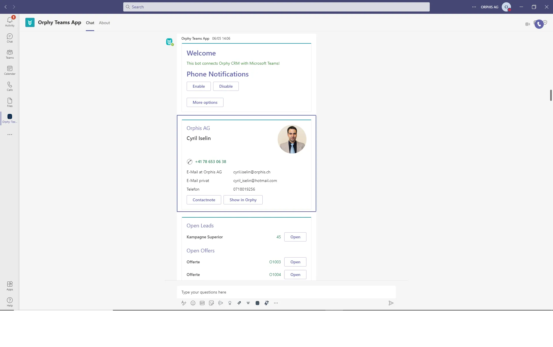Click the Search box in the title bar
The width and height of the screenshot is (553, 347).
(276, 7)
